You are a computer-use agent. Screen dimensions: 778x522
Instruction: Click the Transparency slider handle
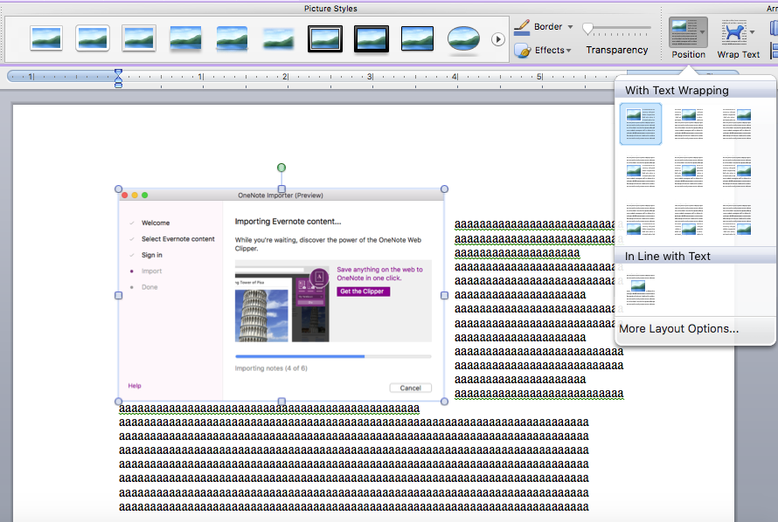[588, 29]
